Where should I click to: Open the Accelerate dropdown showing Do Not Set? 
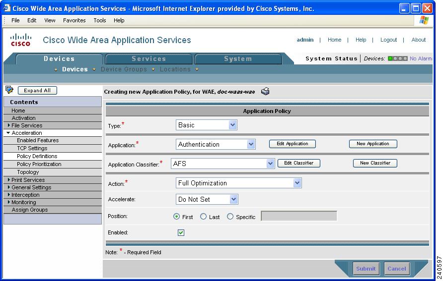(207, 199)
